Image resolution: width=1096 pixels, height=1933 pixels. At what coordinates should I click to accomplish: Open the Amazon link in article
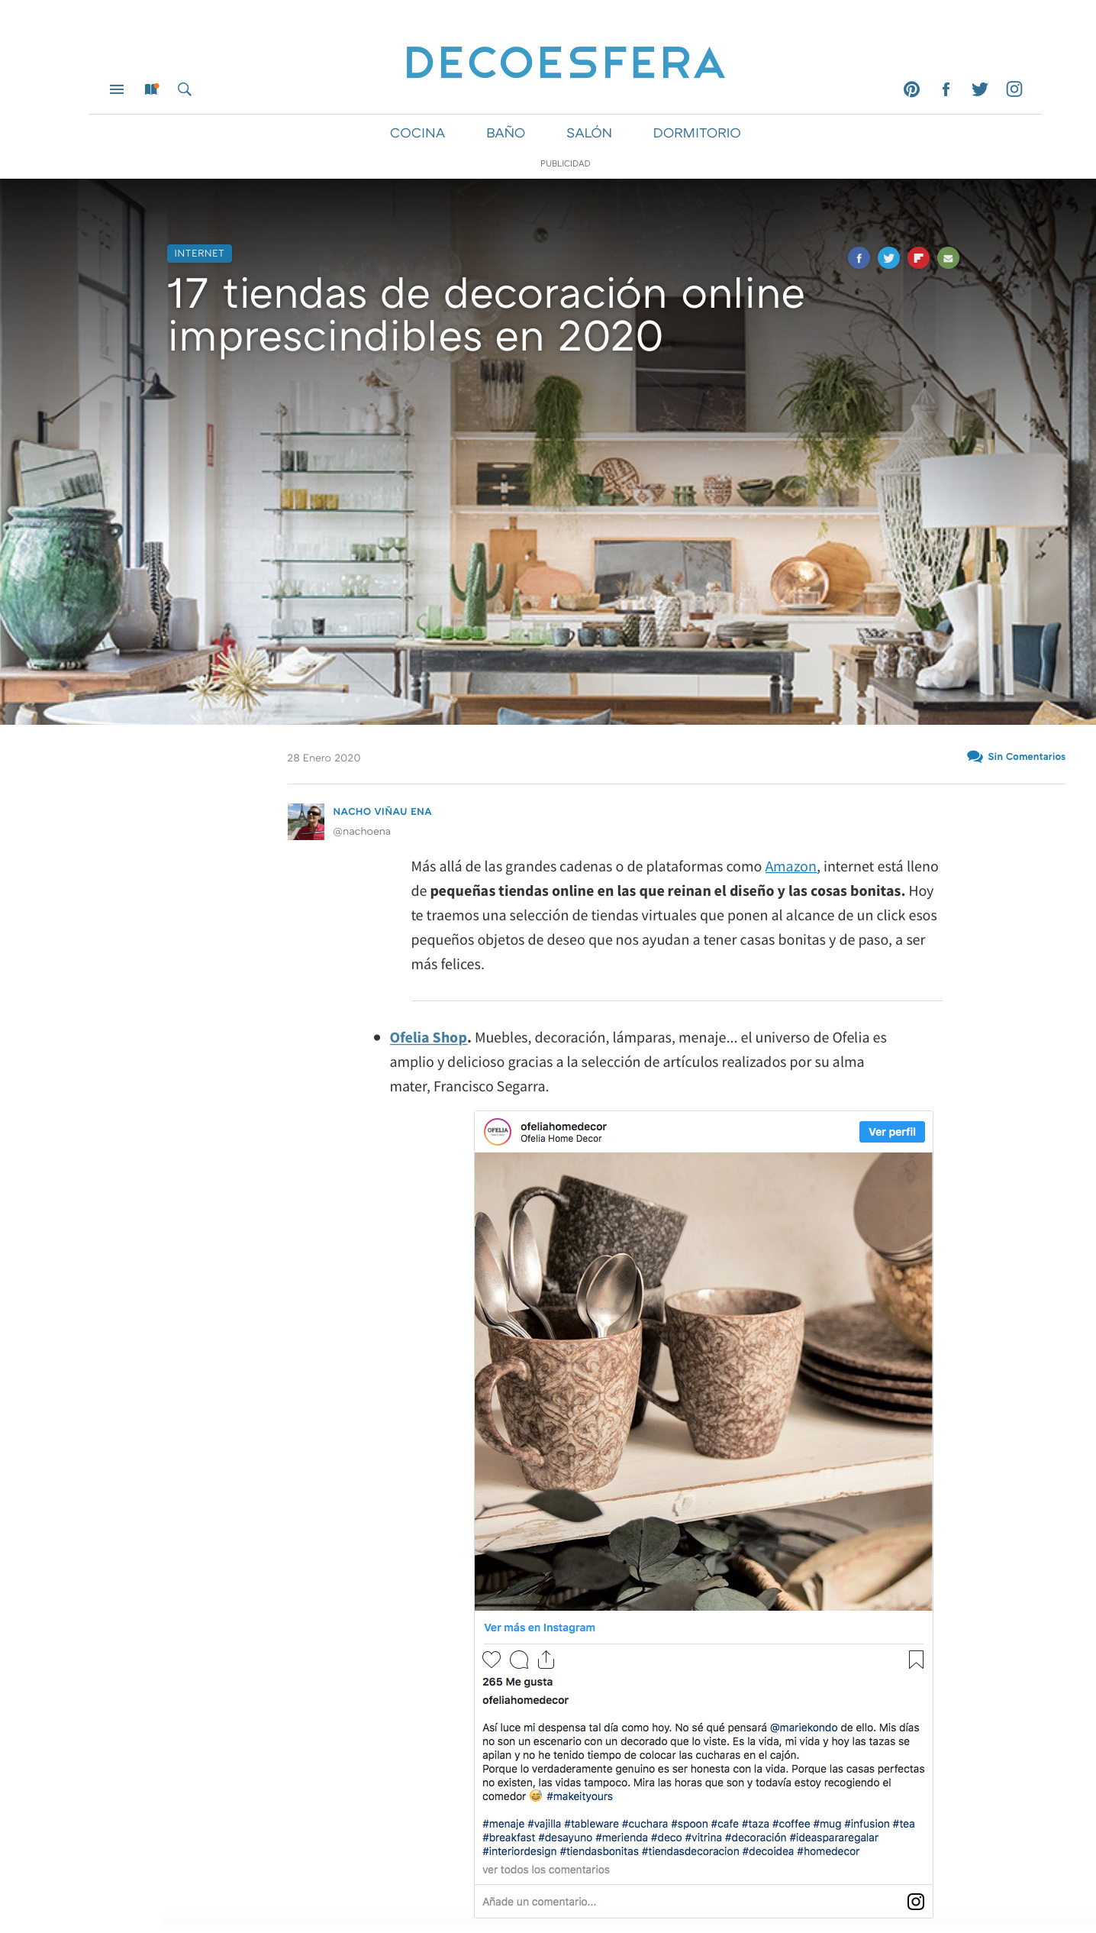pos(791,866)
